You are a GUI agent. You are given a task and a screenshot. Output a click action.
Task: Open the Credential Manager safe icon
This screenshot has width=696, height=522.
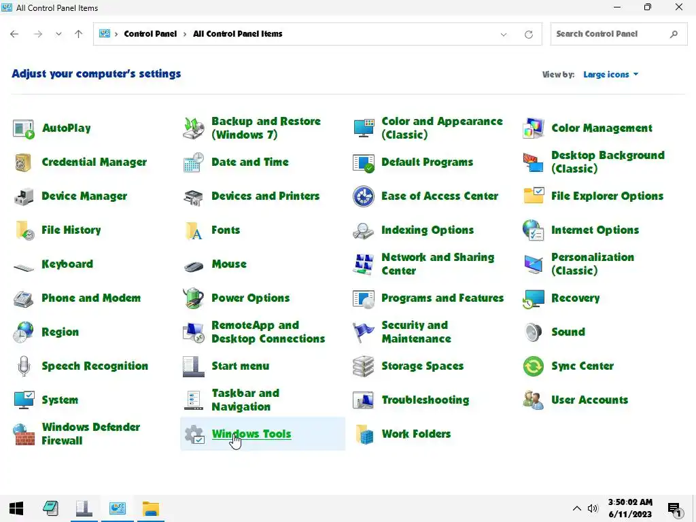[23, 162]
